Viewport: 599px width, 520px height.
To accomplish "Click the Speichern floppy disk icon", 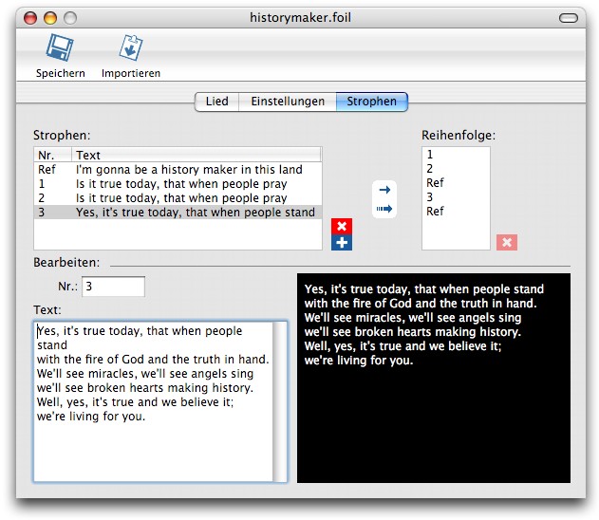I will click(x=60, y=48).
